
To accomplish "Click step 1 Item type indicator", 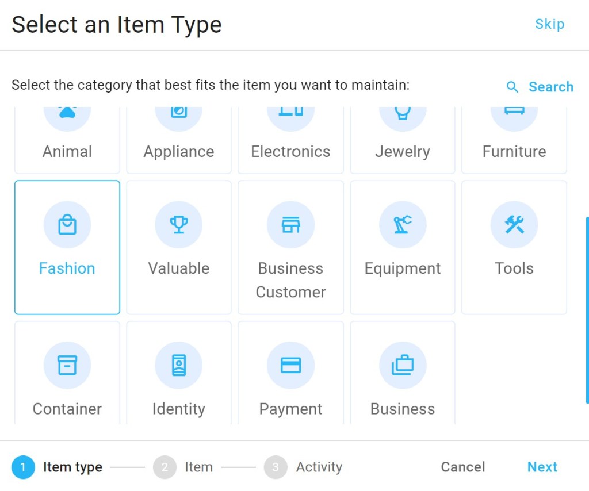I will (57, 467).
